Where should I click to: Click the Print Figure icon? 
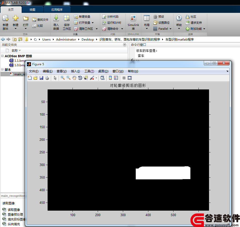pos(47,78)
